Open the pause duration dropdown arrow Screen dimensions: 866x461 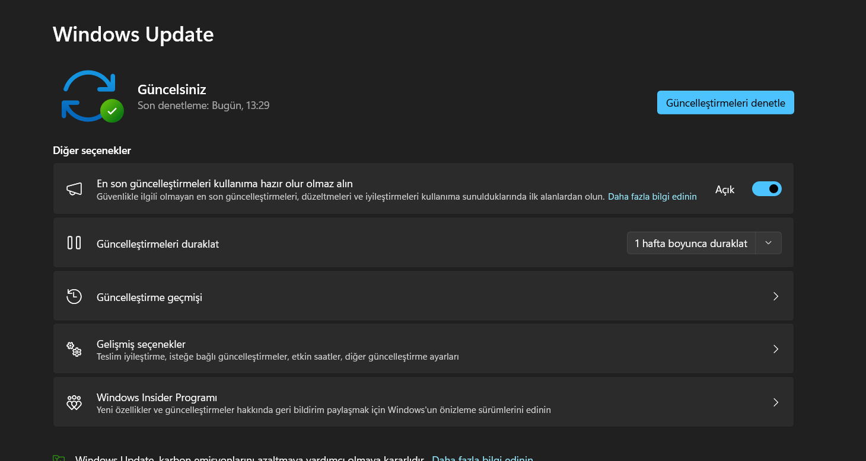pos(769,243)
